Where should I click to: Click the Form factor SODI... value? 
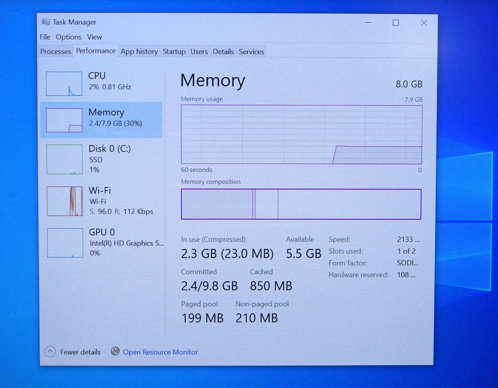407,263
